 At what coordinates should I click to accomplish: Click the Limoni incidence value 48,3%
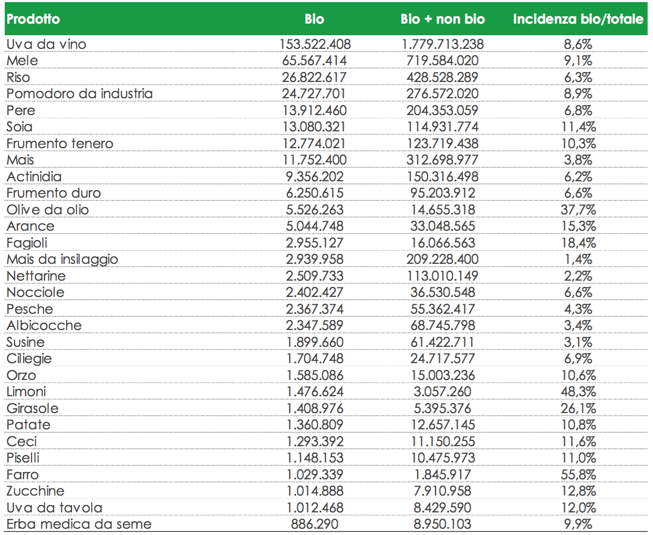point(578,392)
